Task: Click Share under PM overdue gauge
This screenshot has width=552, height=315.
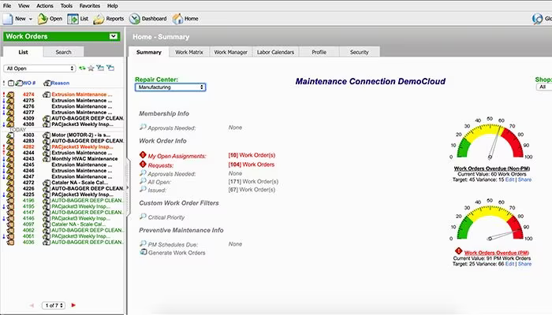Action: tap(524, 264)
